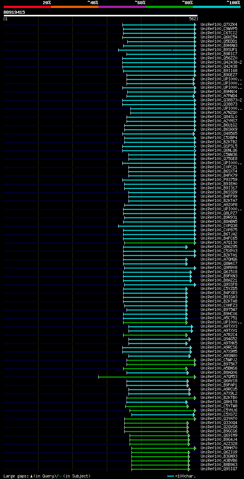Click the long green alignment bar for UniRef100_A7QM53

[x=147, y=376]
